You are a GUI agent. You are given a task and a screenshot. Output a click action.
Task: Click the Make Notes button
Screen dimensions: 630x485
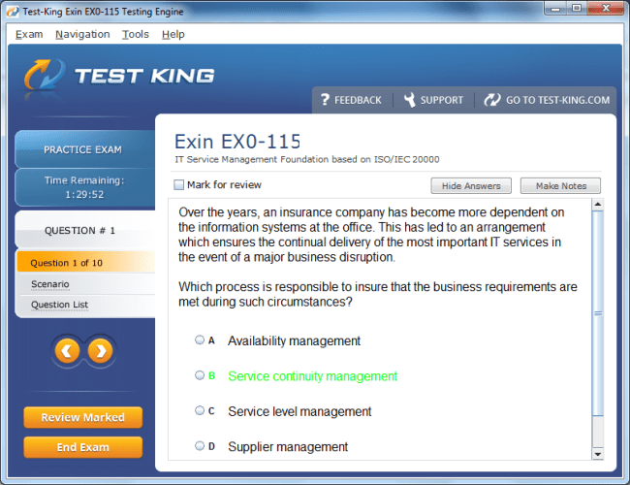click(560, 186)
